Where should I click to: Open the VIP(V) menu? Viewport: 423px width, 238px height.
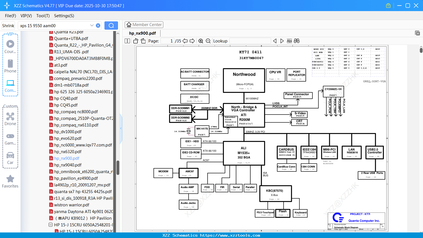point(26,16)
